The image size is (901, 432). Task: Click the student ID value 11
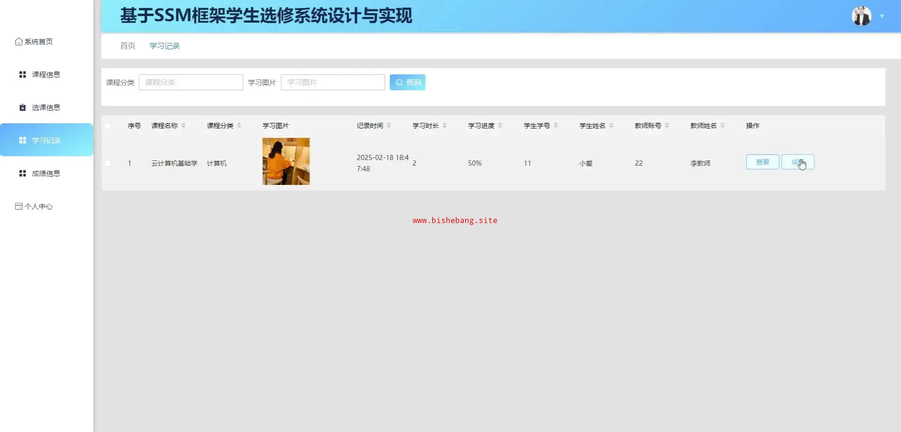pos(527,163)
